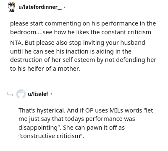Click the word "OP" in lisalef's reply

[89, 110]
